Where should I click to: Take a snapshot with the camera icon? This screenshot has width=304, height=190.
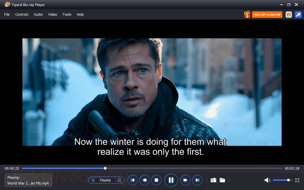click(213, 180)
